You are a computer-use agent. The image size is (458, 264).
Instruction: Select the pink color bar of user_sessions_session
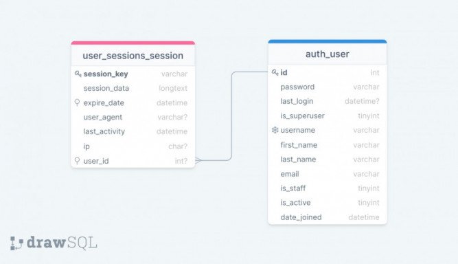coord(133,43)
